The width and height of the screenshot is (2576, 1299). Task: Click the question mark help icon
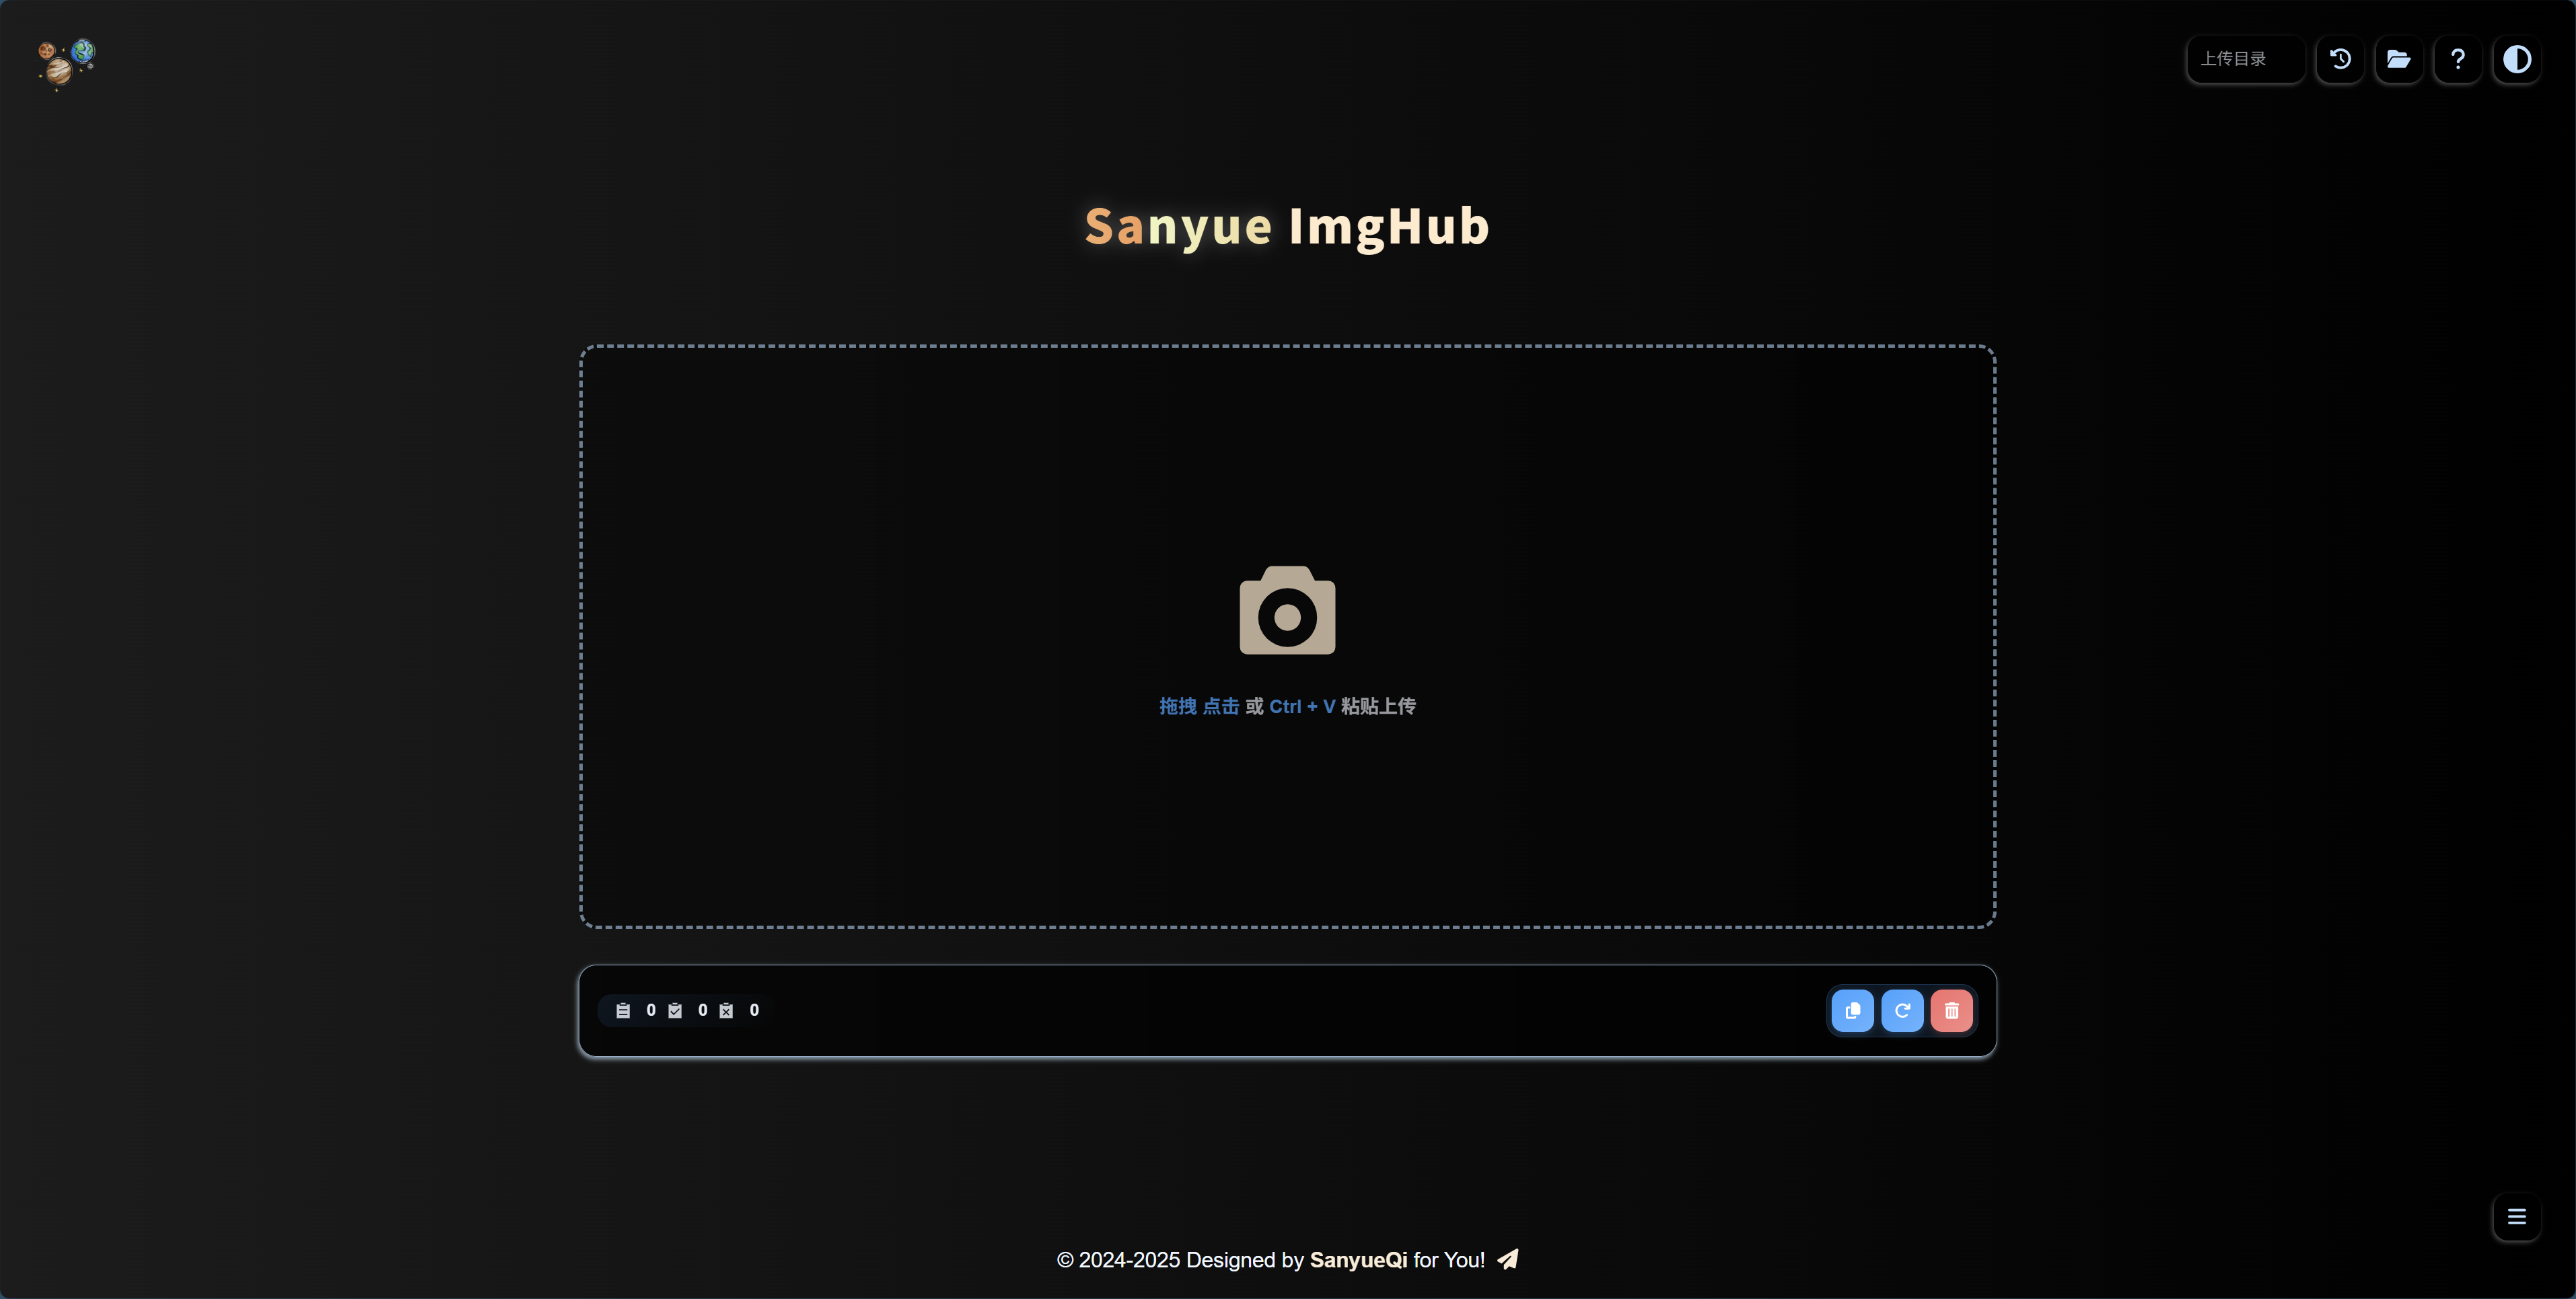[2457, 59]
